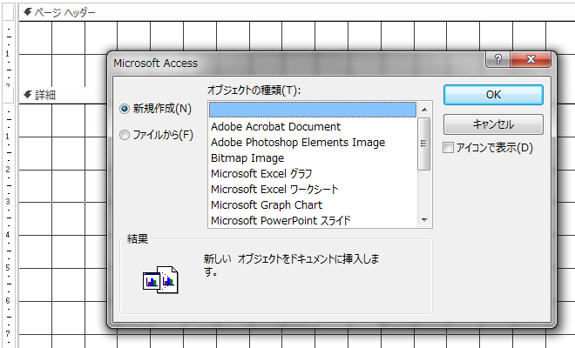Choose Microsoft PowerPoint スライド entry
The image size is (575, 348).
313,220
